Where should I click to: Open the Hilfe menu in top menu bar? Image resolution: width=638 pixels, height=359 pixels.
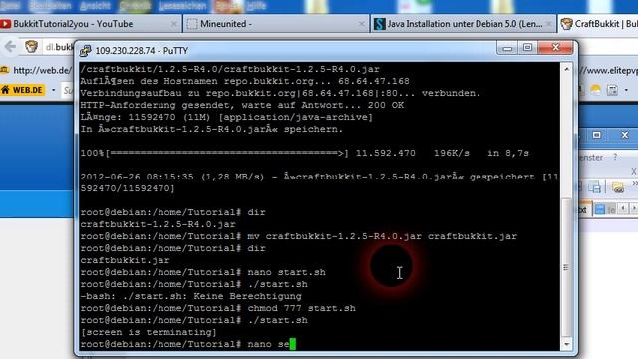tap(256, 6)
